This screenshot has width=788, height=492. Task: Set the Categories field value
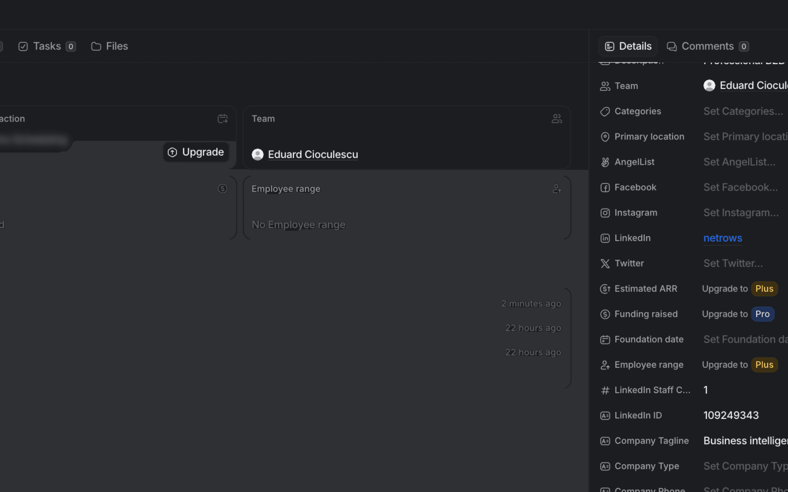743,111
